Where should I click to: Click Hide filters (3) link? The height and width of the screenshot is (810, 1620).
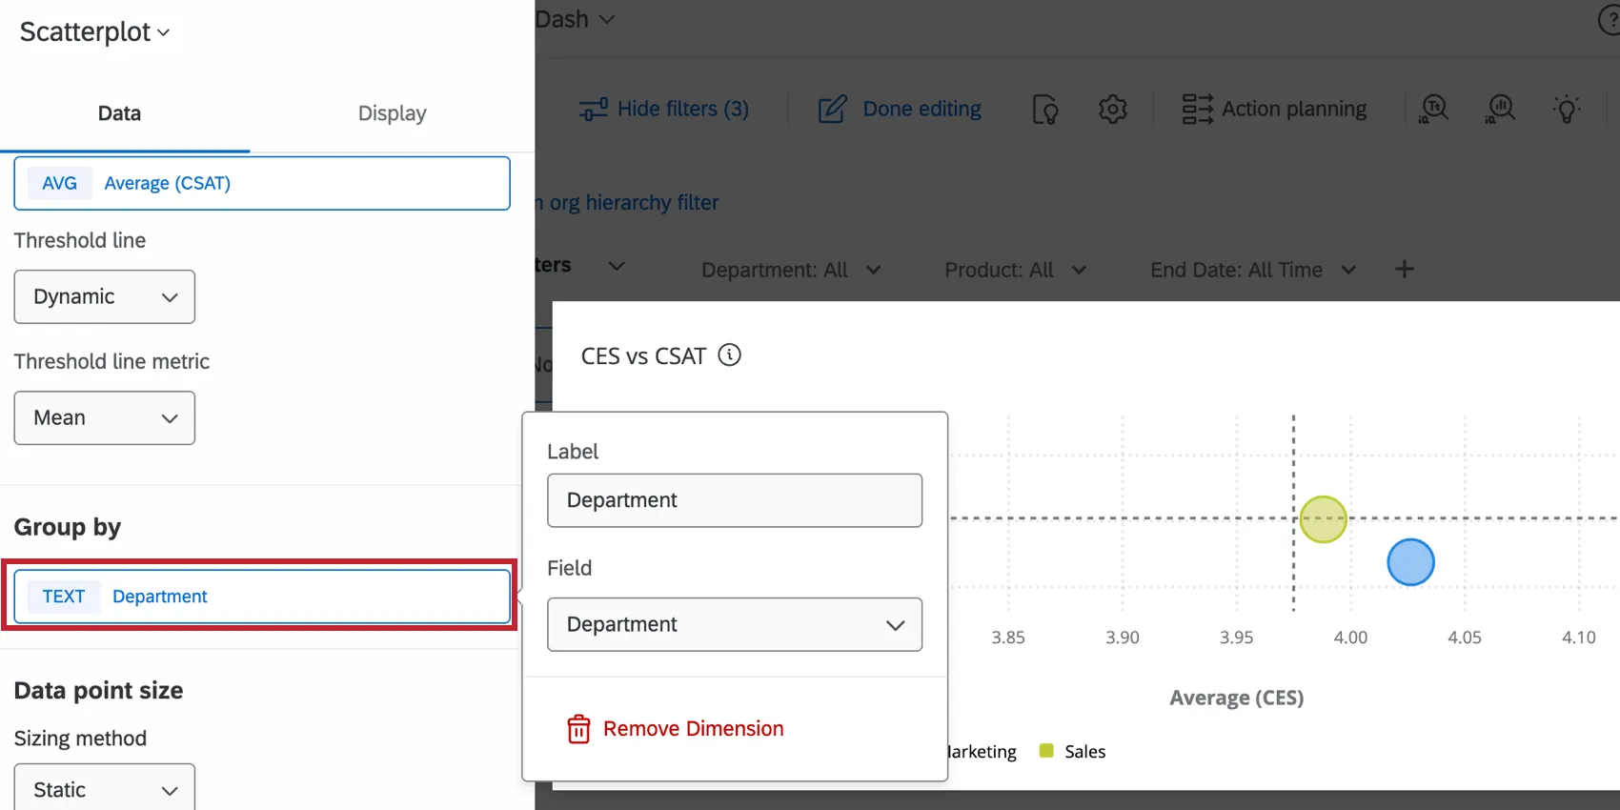coord(664,110)
